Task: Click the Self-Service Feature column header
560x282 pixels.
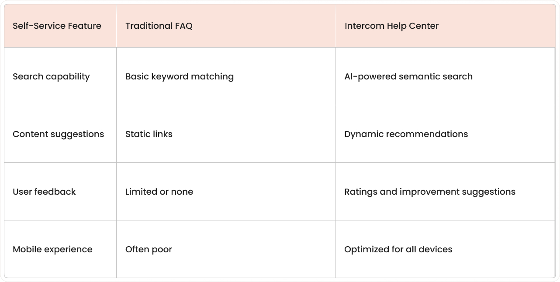Action: 60,26
